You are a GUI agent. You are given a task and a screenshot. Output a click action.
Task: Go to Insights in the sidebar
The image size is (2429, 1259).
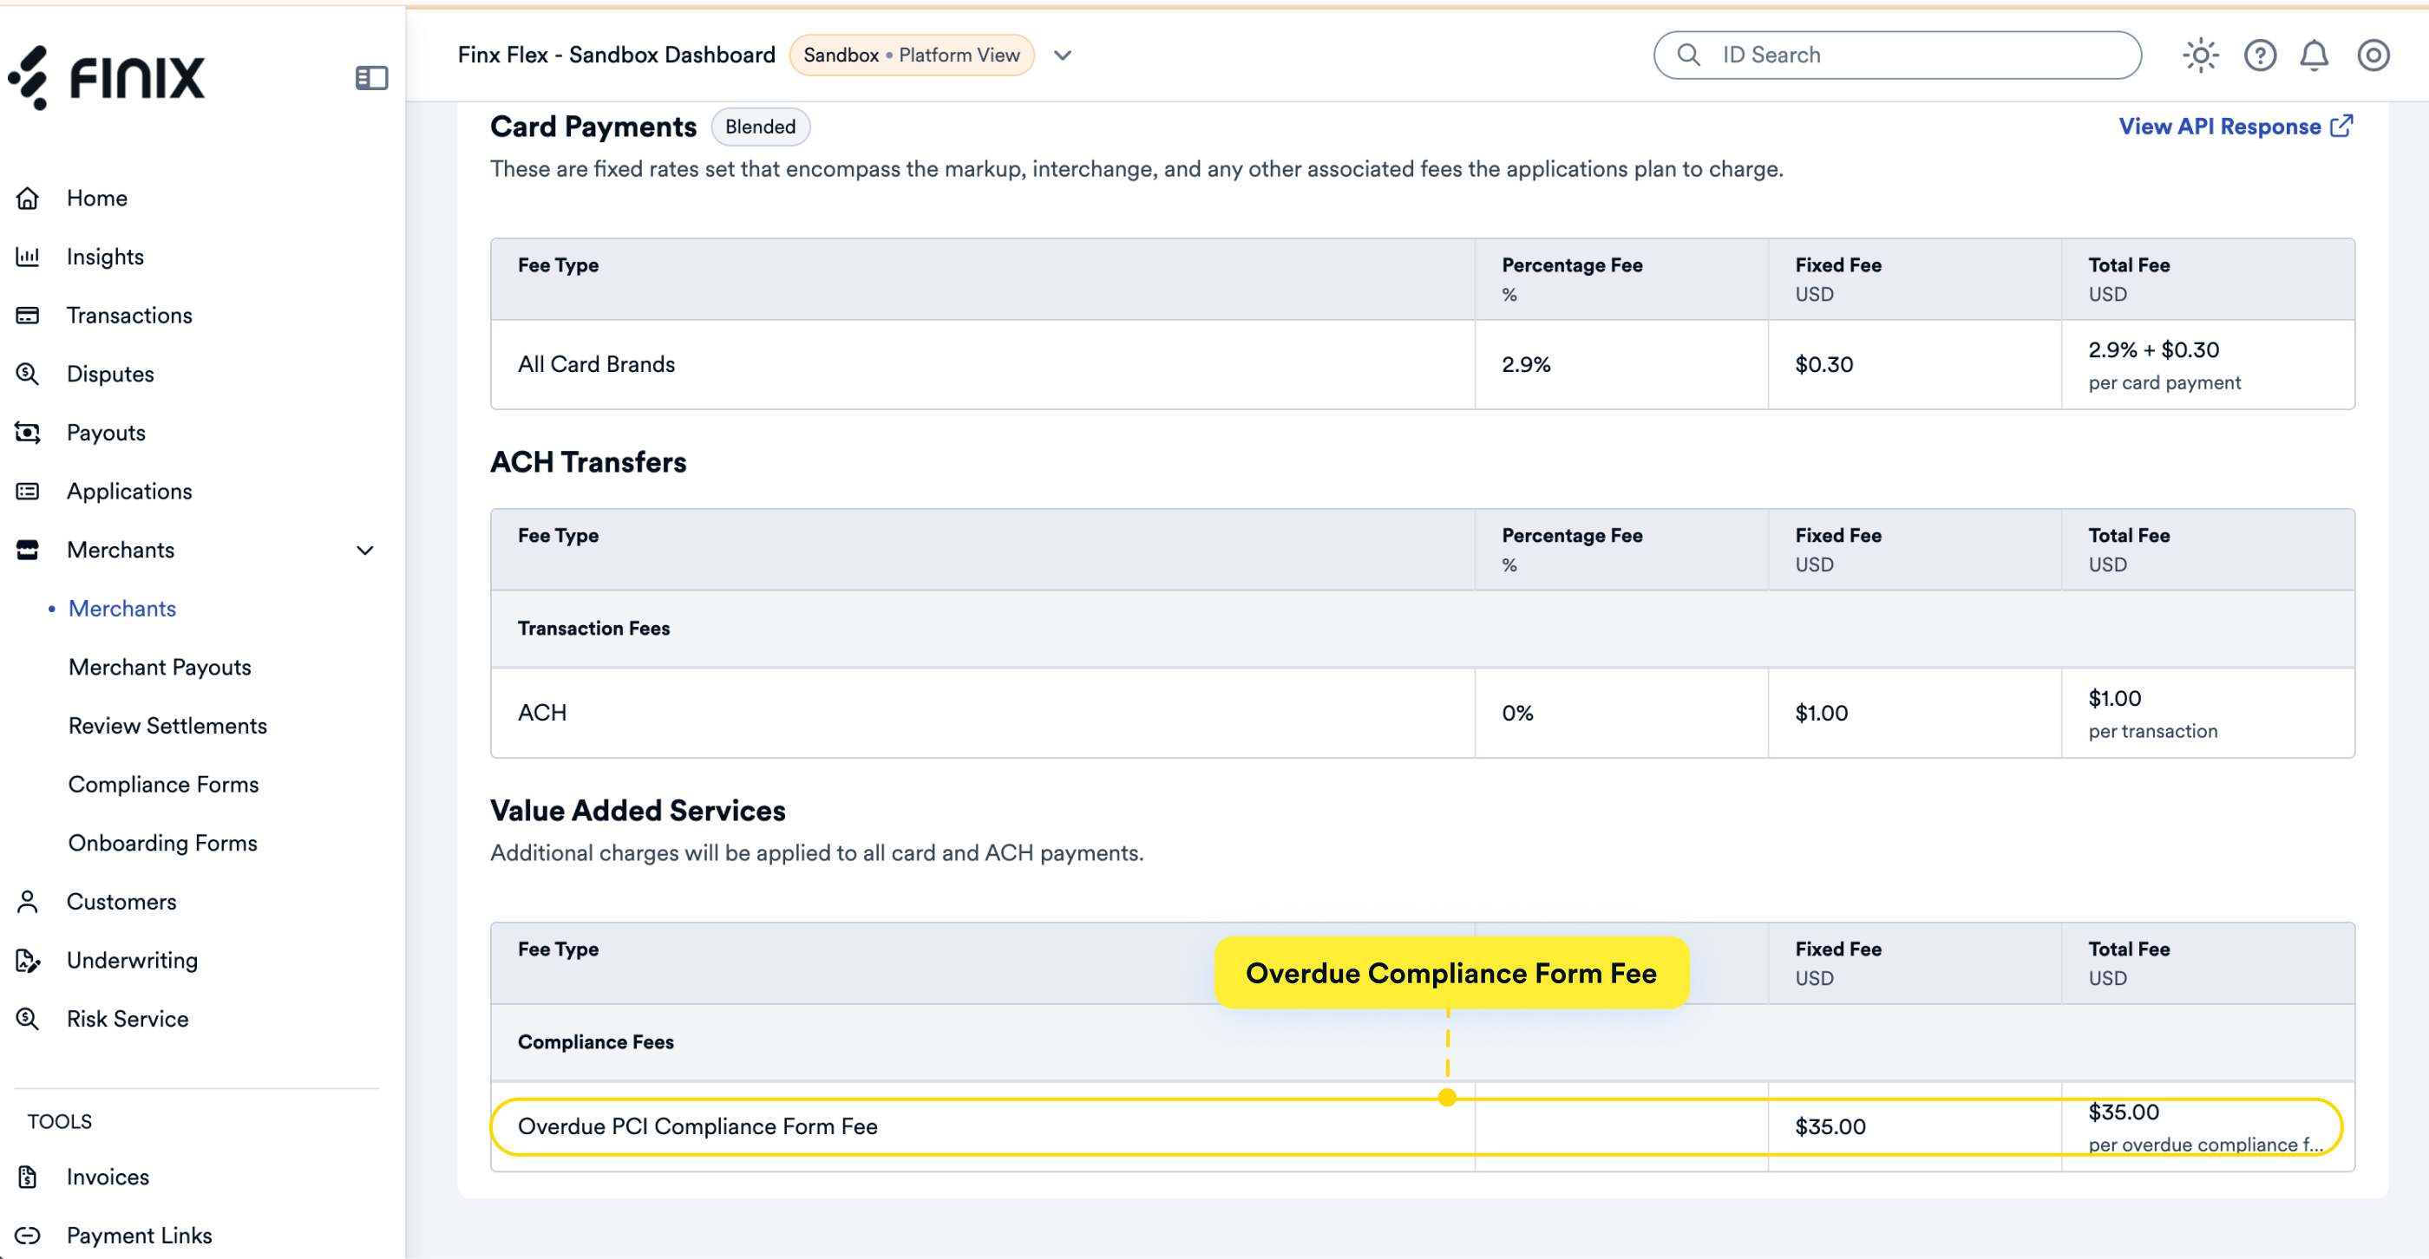pos(105,257)
